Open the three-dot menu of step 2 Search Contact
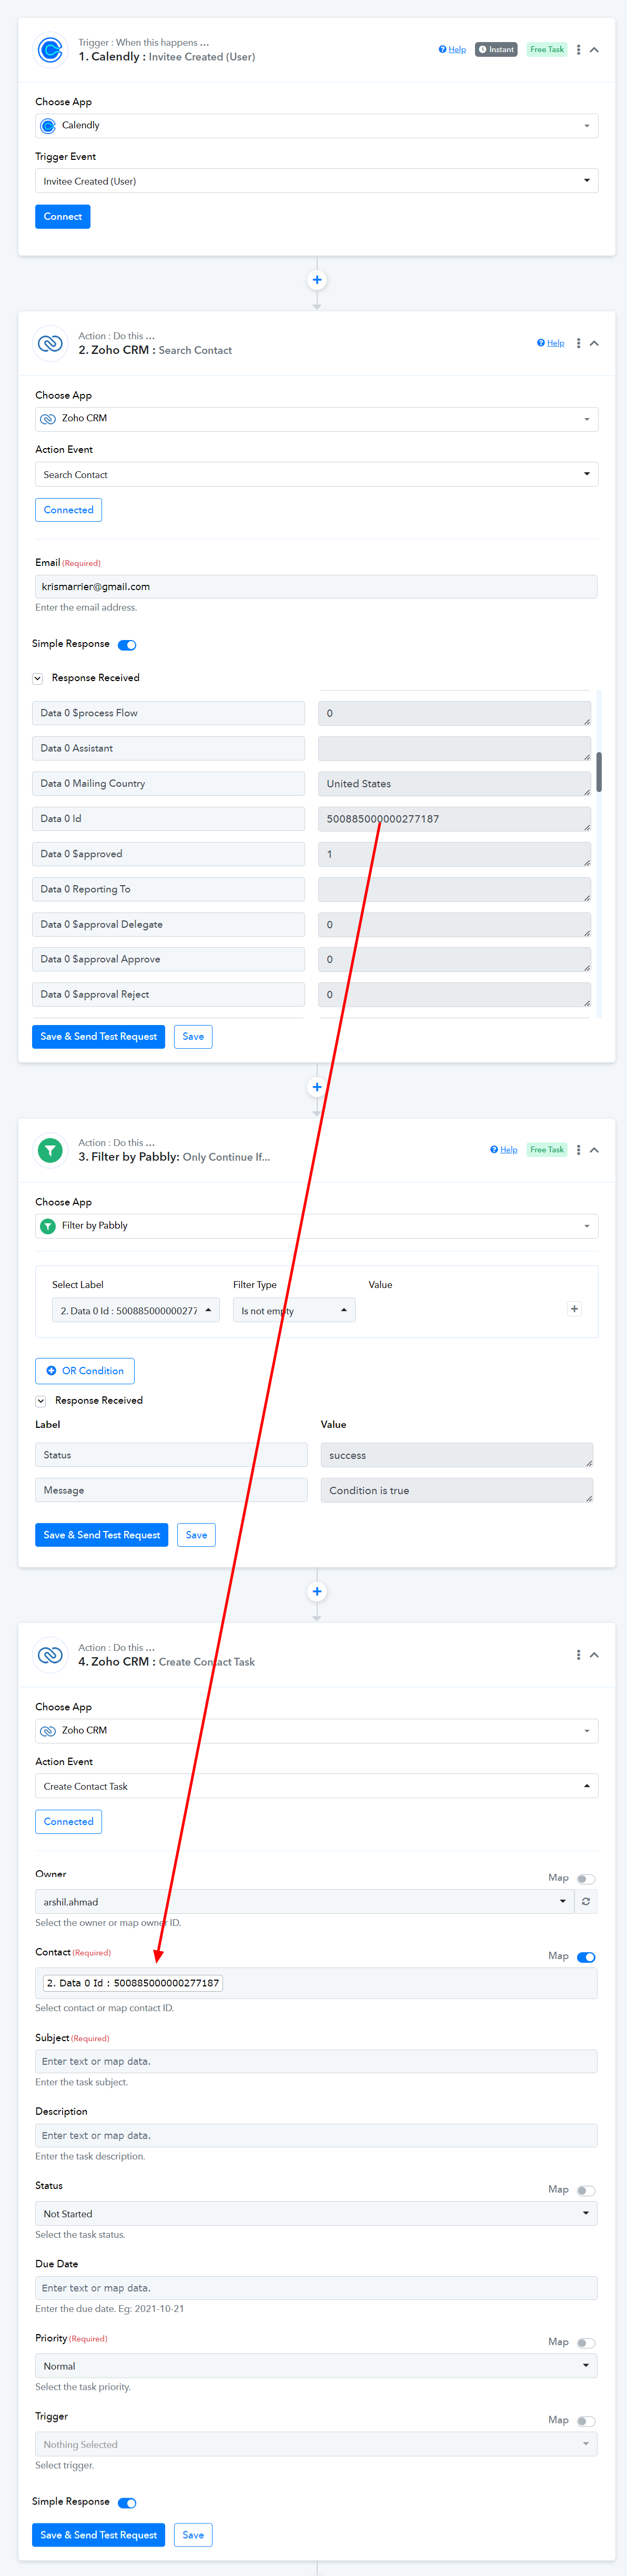627x2576 pixels. (x=578, y=343)
